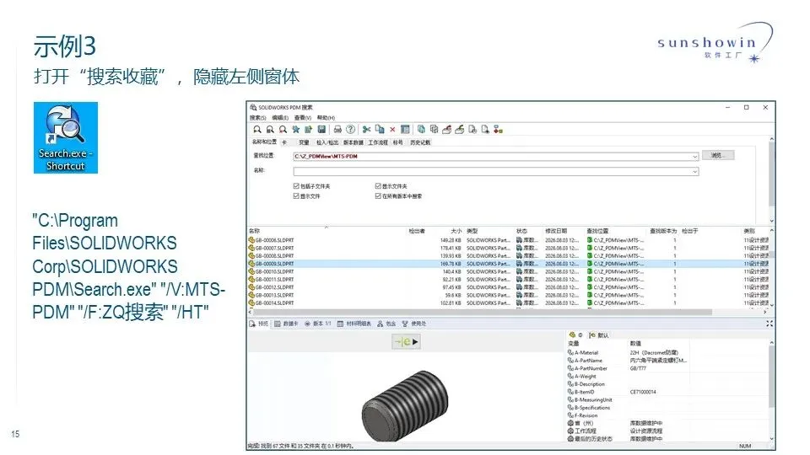Click the 3D threaded screw preview
The image size is (810, 455).
[x=404, y=405]
